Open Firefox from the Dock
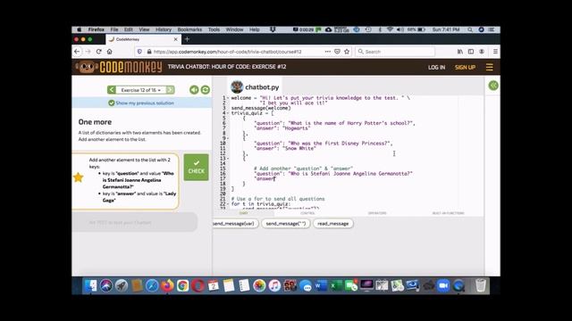Viewport: 572px width, 321px height. click(x=167, y=285)
